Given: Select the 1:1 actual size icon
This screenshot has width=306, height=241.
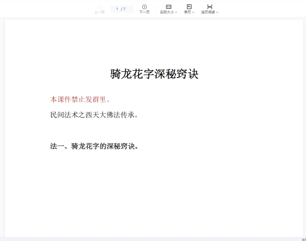Looking at the screenshot, I should click(x=168, y=7).
